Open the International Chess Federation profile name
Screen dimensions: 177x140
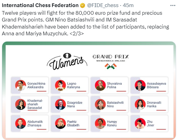(x=40, y=5)
